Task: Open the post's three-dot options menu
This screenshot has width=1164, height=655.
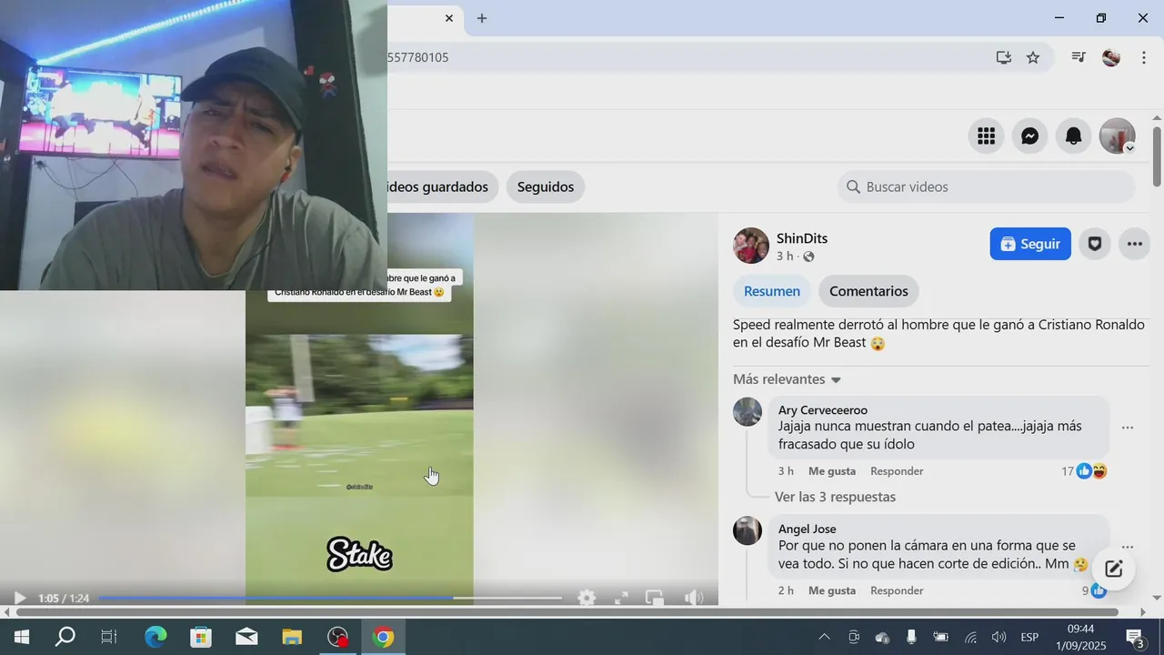Action: click(1135, 244)
